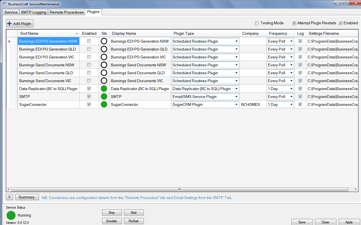The width and height of the screenshot is (361, 225).
Task: Click the Stop service button
Action: point(112,213)
